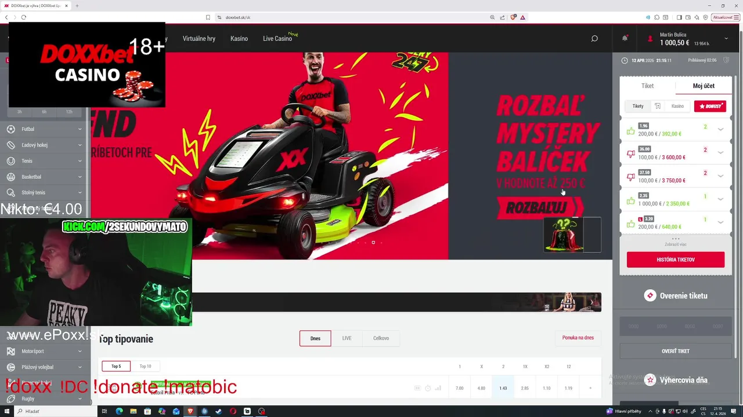Switch to the Top 10 list

[x=145, y=366]
